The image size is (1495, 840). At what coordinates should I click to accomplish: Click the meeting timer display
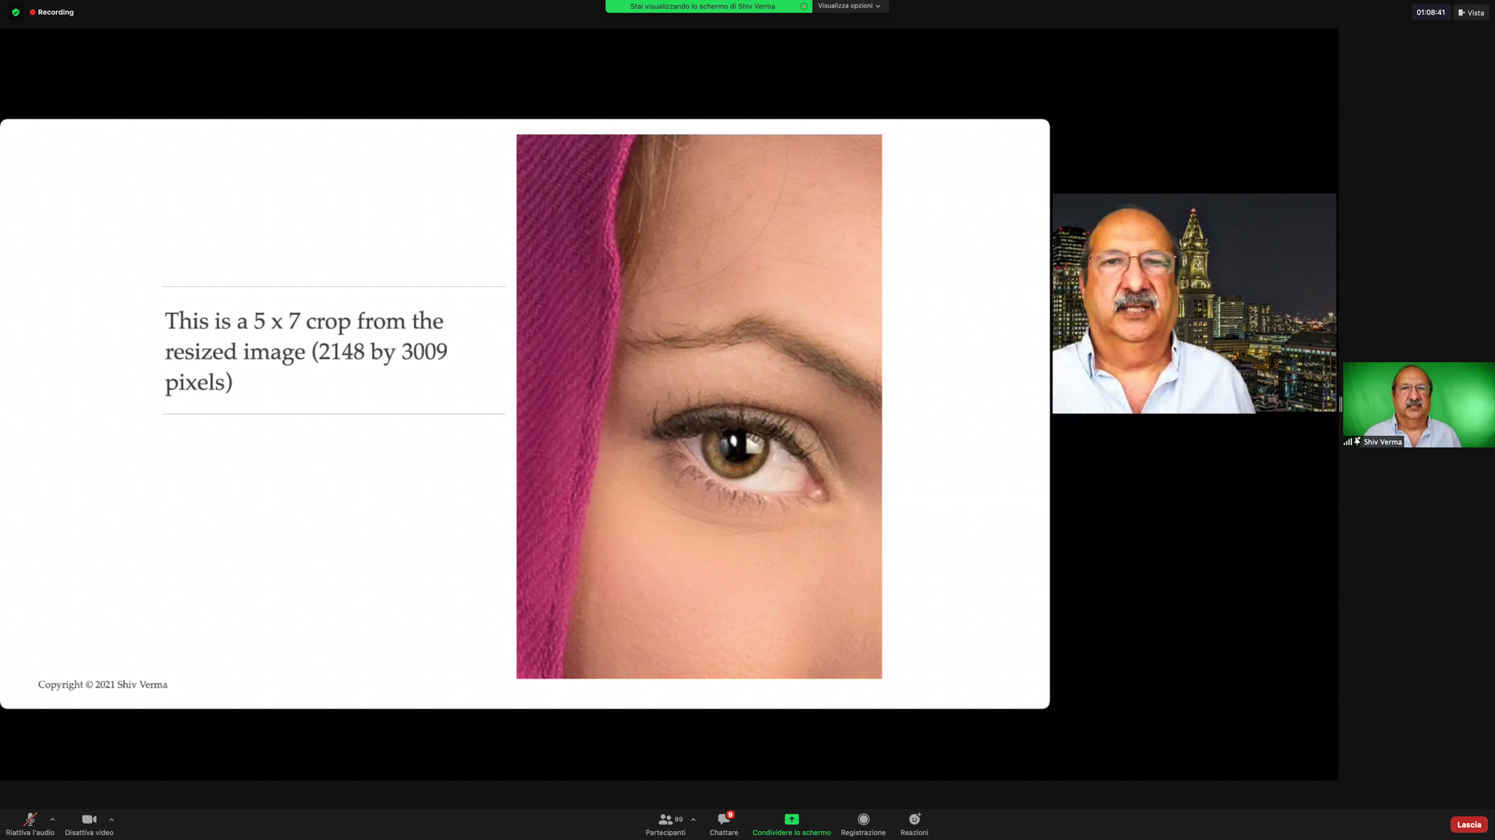pos(1430,13)
